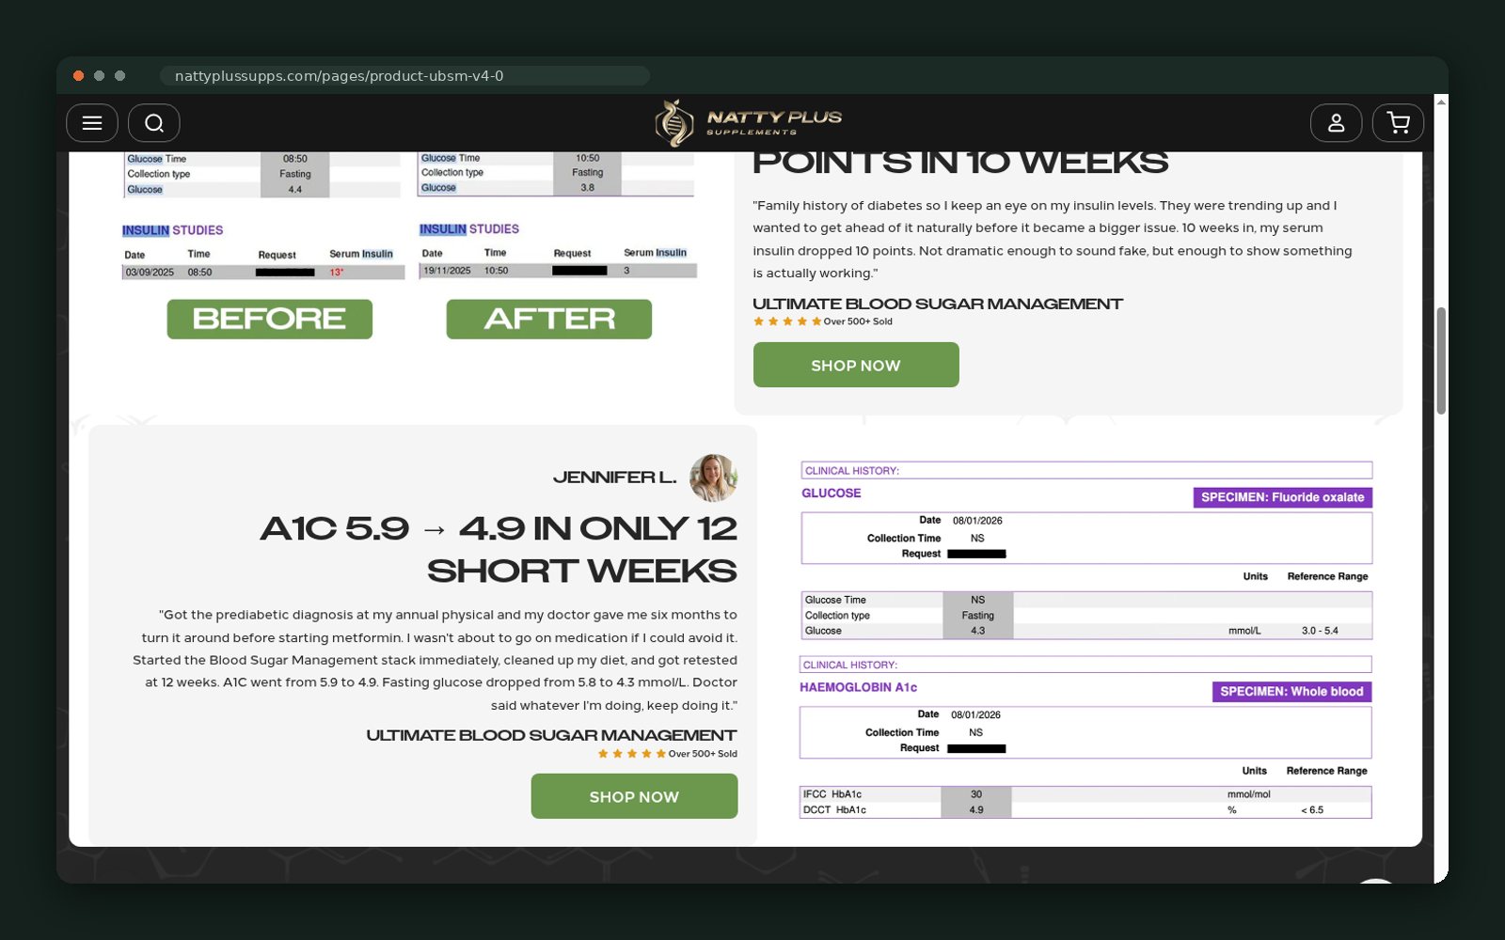Click the purple "GLUCOSE" report heading
1505x940 pixels.
pos(832,493)
